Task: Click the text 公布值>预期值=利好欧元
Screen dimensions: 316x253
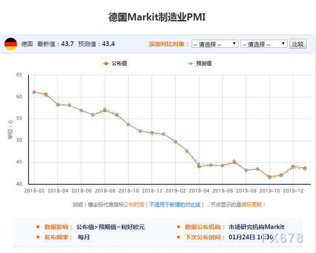Action: 110,227
